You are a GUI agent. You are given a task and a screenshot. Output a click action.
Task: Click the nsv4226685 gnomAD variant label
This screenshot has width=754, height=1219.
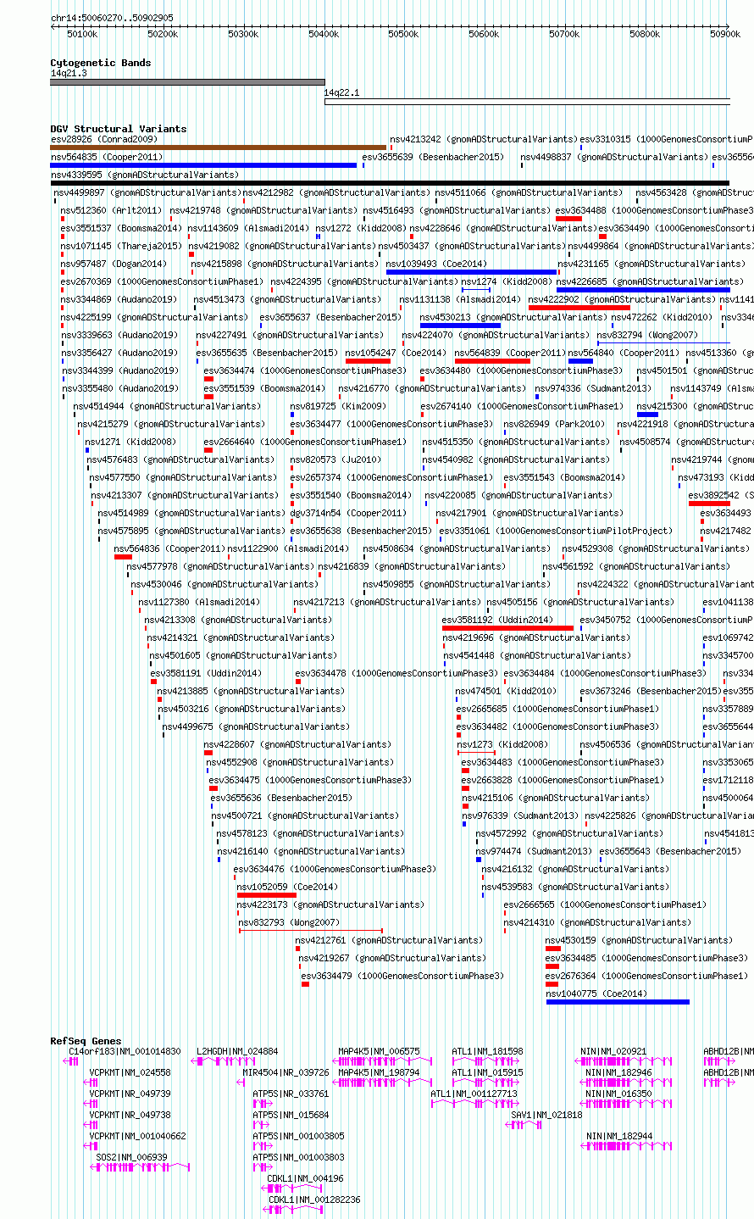coord(650,281)
